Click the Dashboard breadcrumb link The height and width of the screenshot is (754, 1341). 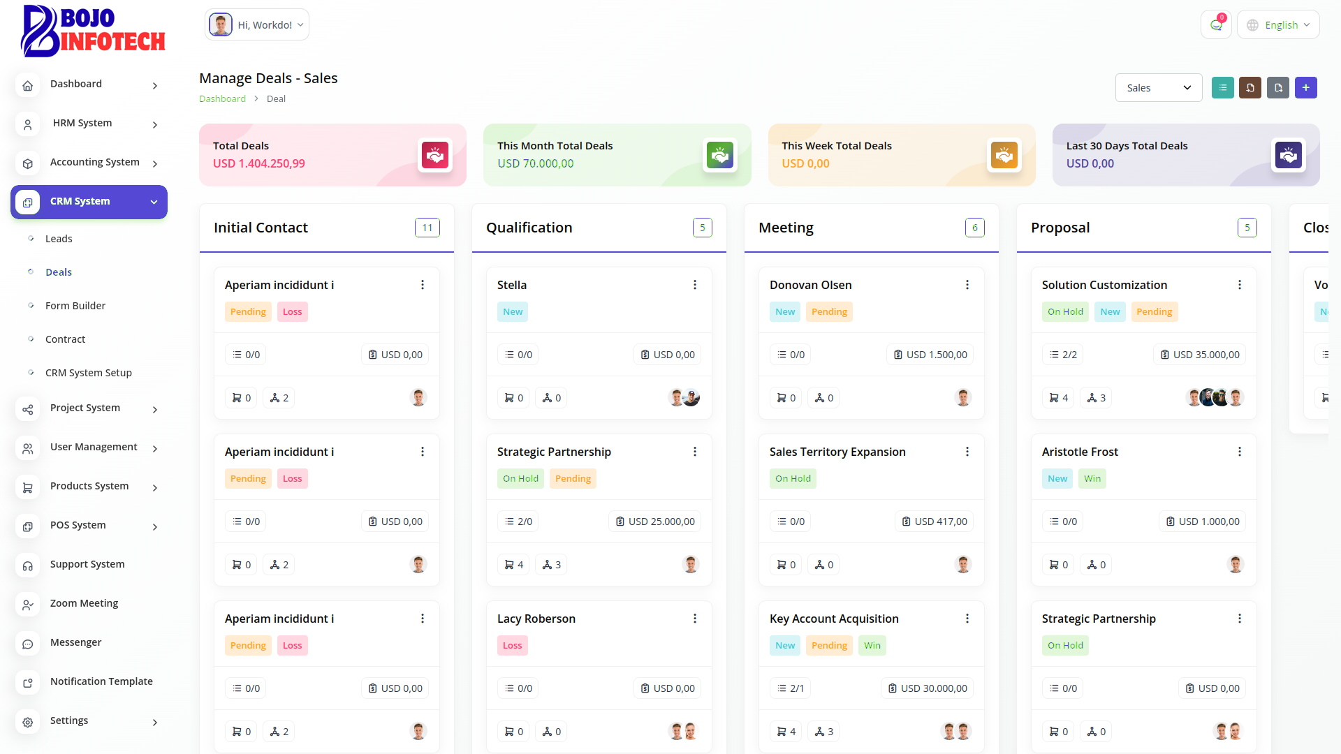coord(222,99)
